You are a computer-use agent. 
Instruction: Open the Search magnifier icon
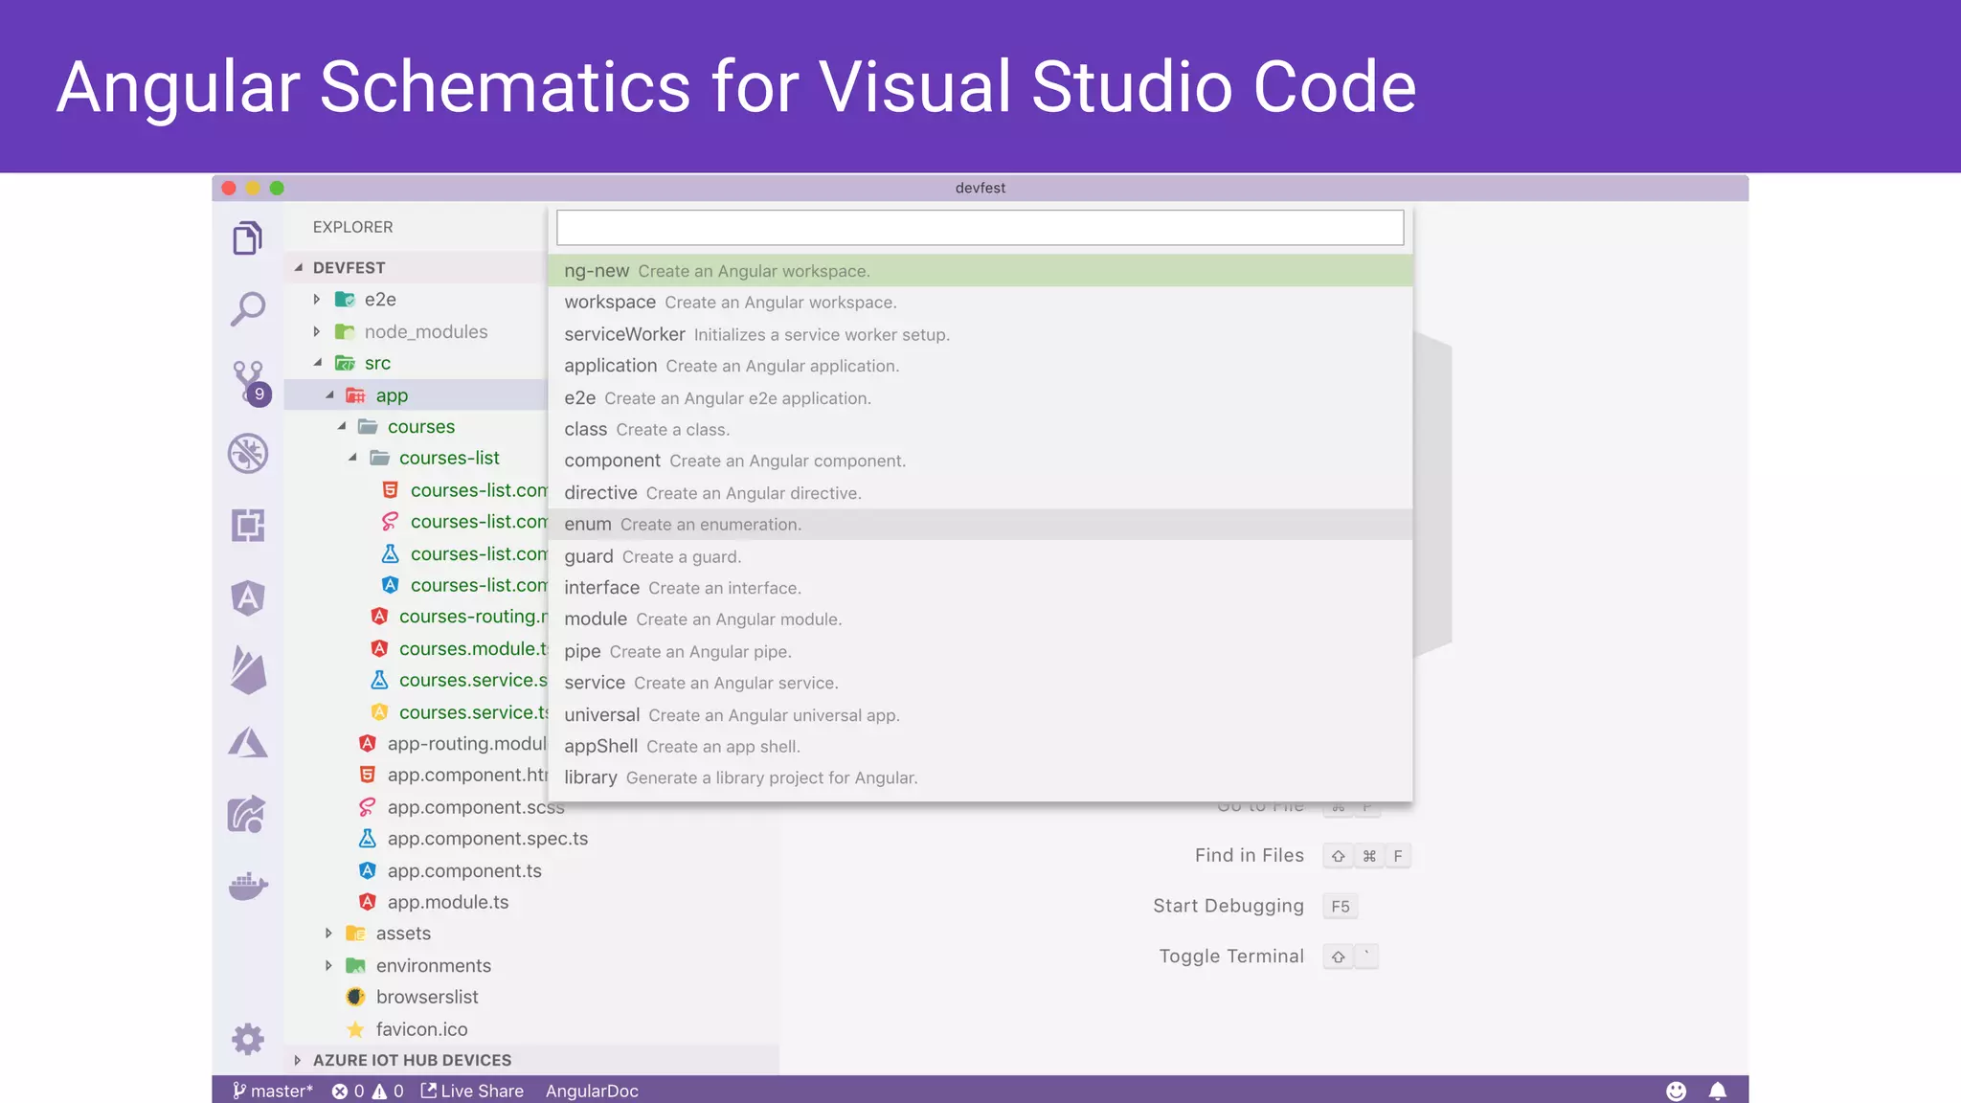pos(248,309)
